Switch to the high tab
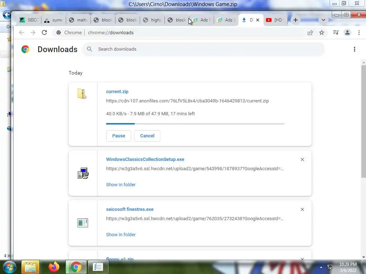Viewport: 366px width, 274px height. pos(152,20)
